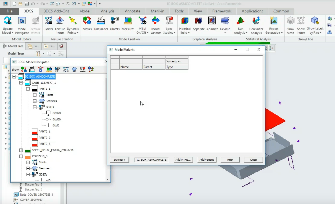335x204 pixels.
Task: Click the New file icon in quick access toolbar
Action: click(x=14, y=4)
